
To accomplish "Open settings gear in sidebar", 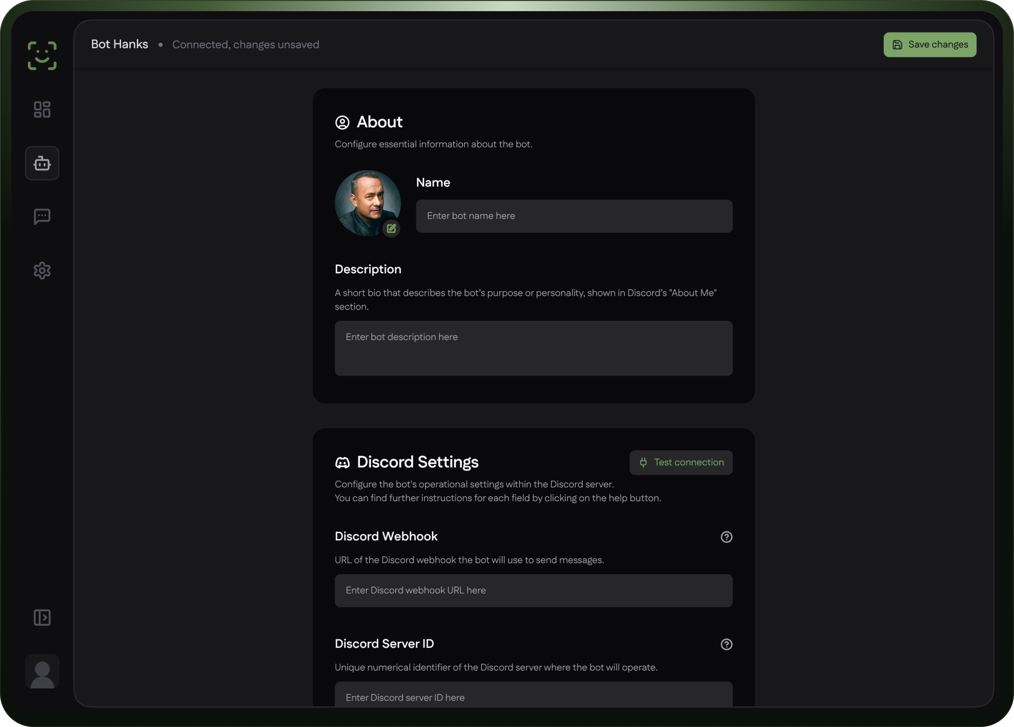I will 42,270.
